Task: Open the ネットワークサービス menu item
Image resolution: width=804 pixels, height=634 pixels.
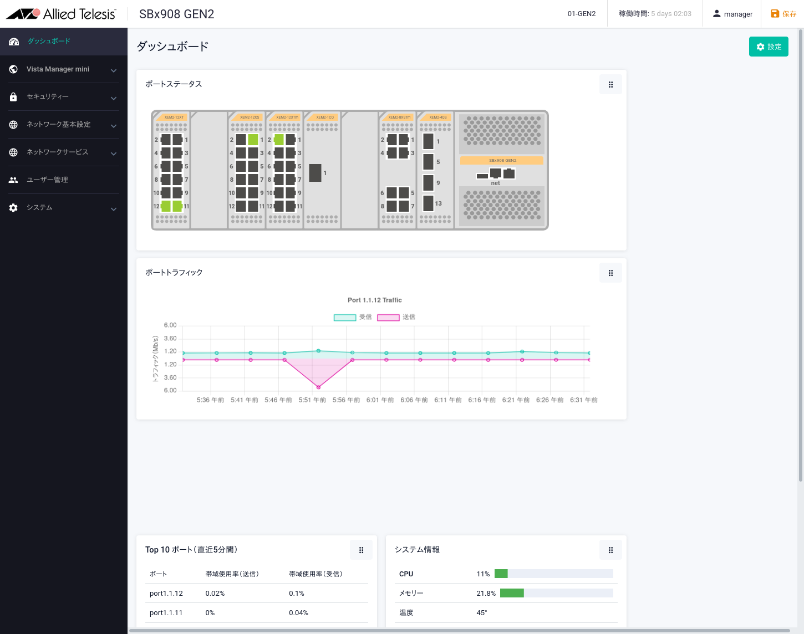Action: coord(58,152)
